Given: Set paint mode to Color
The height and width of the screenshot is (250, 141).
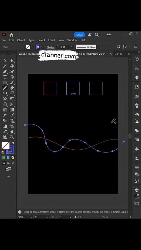Looking at the screenshot, I should (x=4, y=158).
